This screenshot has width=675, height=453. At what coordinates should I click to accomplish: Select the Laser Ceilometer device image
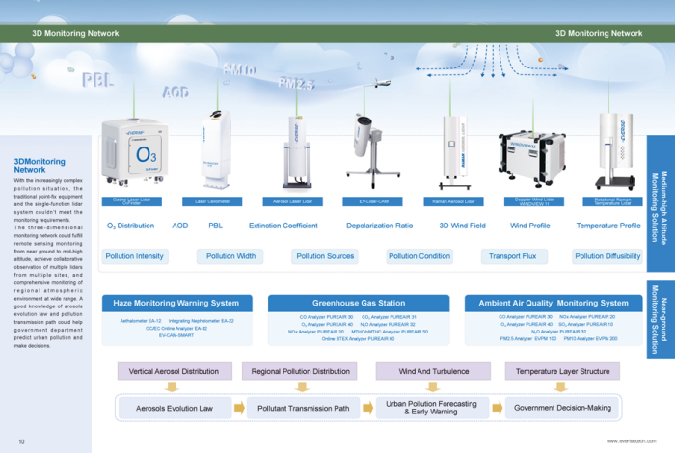point(213,154)
